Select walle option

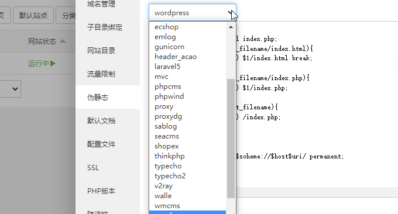coord(187,196)
